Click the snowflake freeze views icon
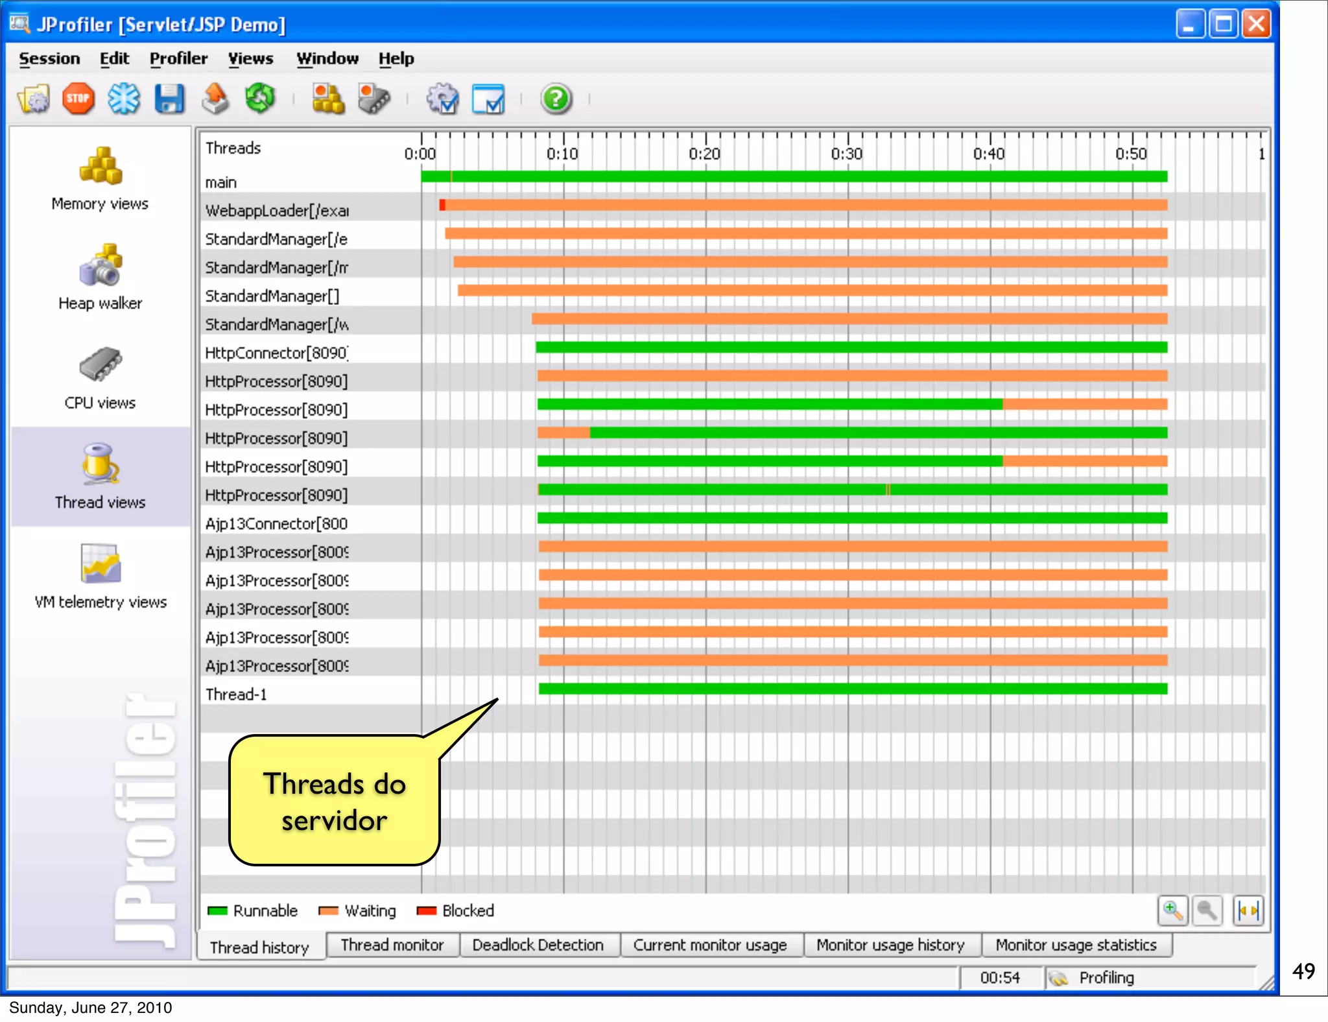1328x1022 pixels. coord(124,99)
